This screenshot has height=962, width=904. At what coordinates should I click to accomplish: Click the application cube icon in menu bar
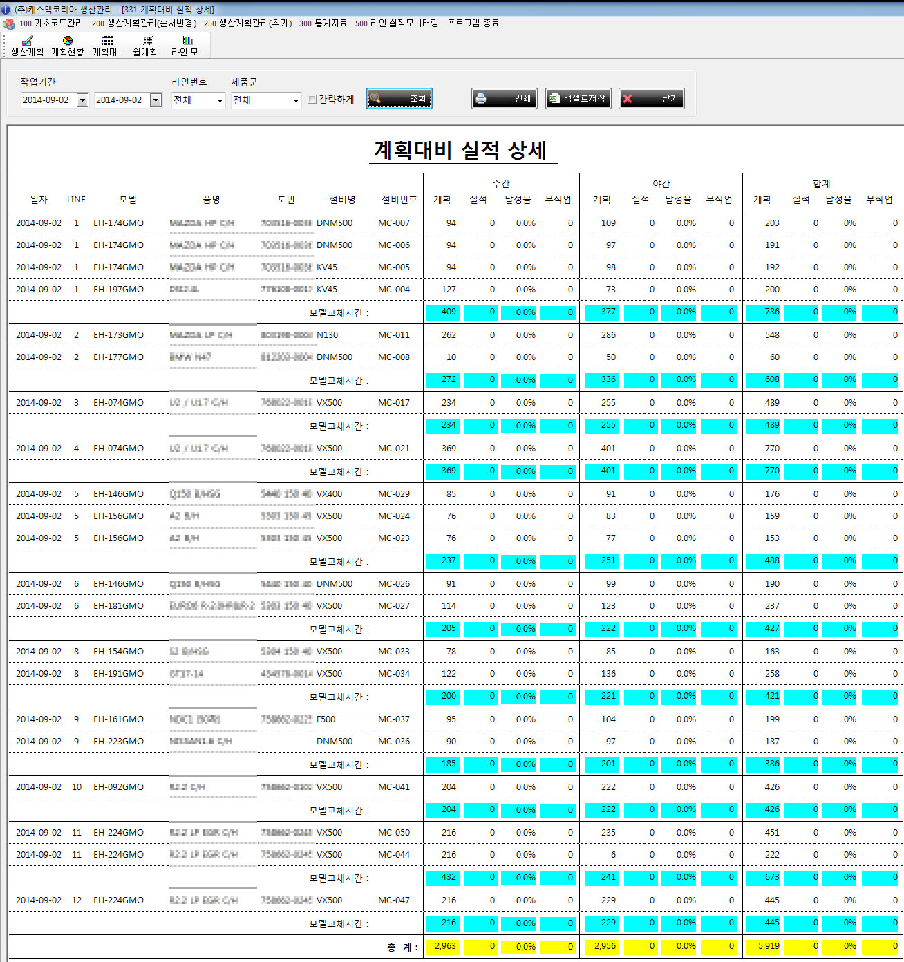[8, 23]
